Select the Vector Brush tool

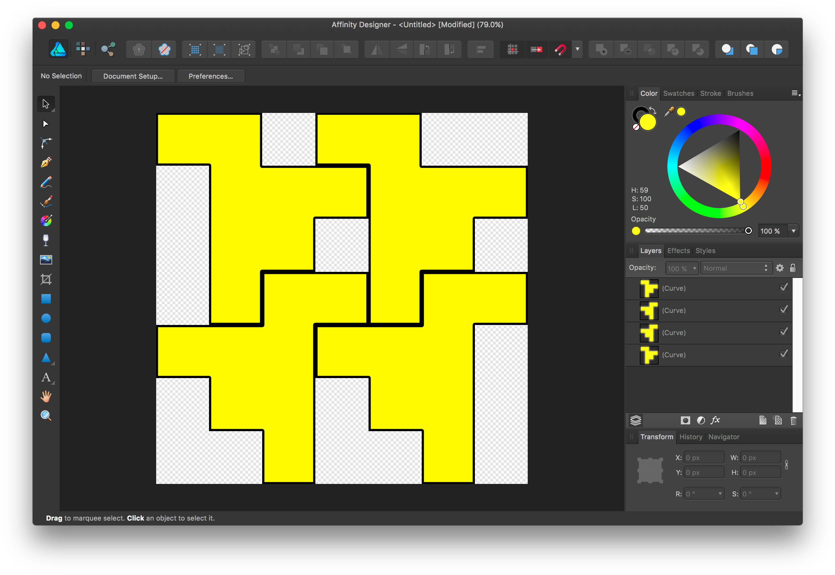click(46, 201)
